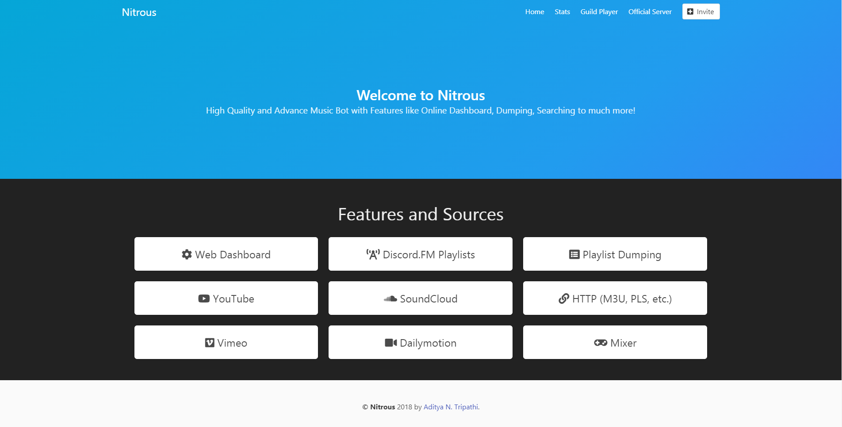The height and width of the screenshot is (427, 842).
Task: Select the Mixer source label
Action: tap(624, 343)
